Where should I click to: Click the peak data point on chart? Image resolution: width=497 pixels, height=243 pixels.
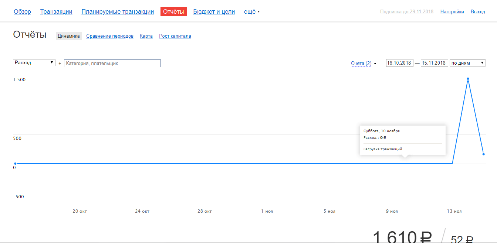click(468, 79)
